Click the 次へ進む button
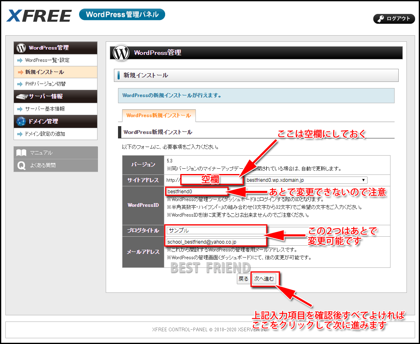 coord(264,279)
